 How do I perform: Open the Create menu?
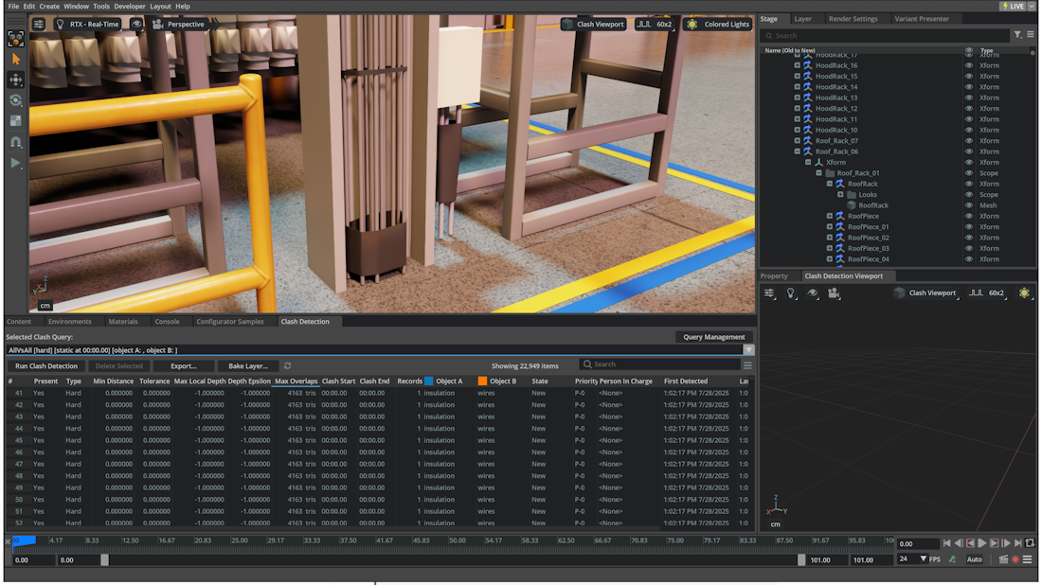[49, 6]
